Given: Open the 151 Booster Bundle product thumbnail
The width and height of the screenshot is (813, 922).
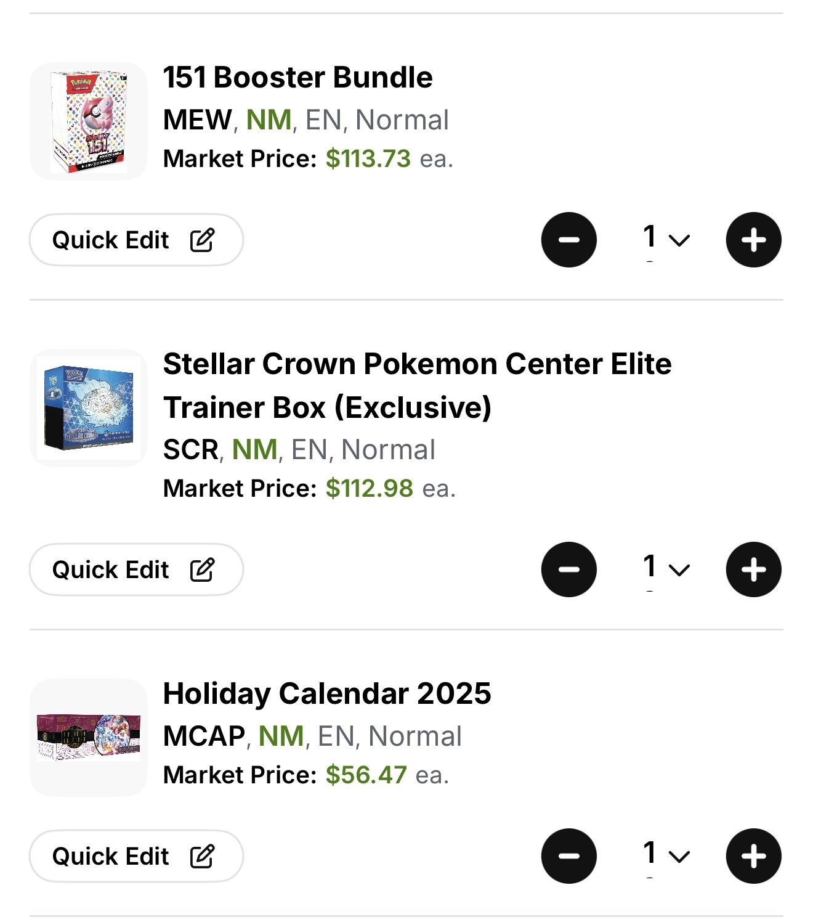Looking at the screenshot, I should (x=89, y=121).
